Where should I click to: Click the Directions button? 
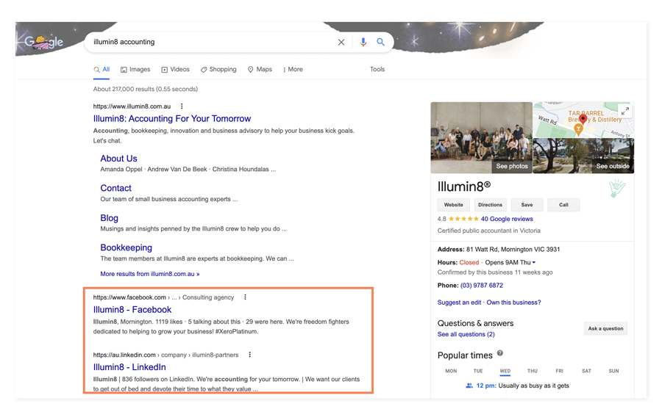point(490,205)
